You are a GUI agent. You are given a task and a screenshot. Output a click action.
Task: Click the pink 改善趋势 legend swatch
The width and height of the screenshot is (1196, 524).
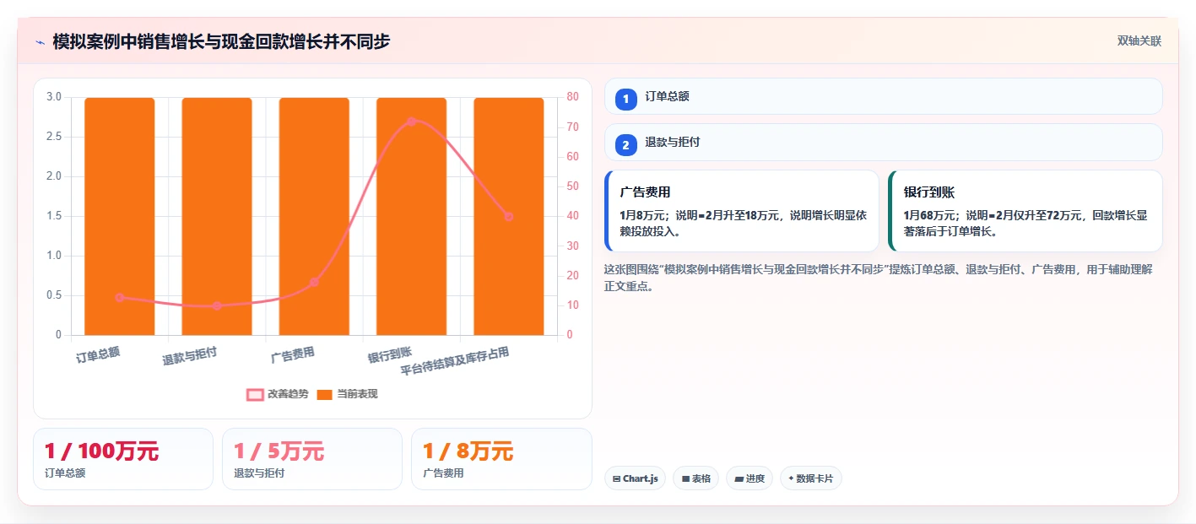(255, 394)
